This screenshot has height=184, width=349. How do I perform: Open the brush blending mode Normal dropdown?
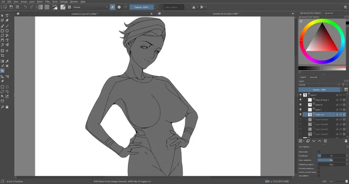click(x=91, y=7)
